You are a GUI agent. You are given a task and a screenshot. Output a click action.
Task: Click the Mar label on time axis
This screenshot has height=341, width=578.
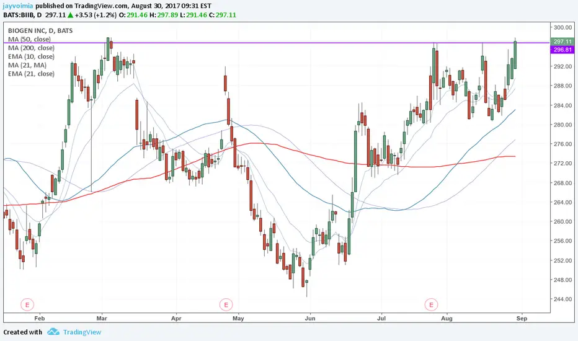[102, 318]
